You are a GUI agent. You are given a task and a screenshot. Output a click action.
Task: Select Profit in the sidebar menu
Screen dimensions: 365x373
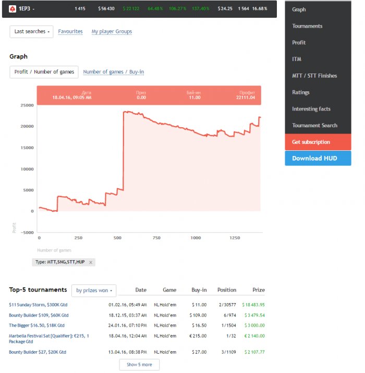299,43
